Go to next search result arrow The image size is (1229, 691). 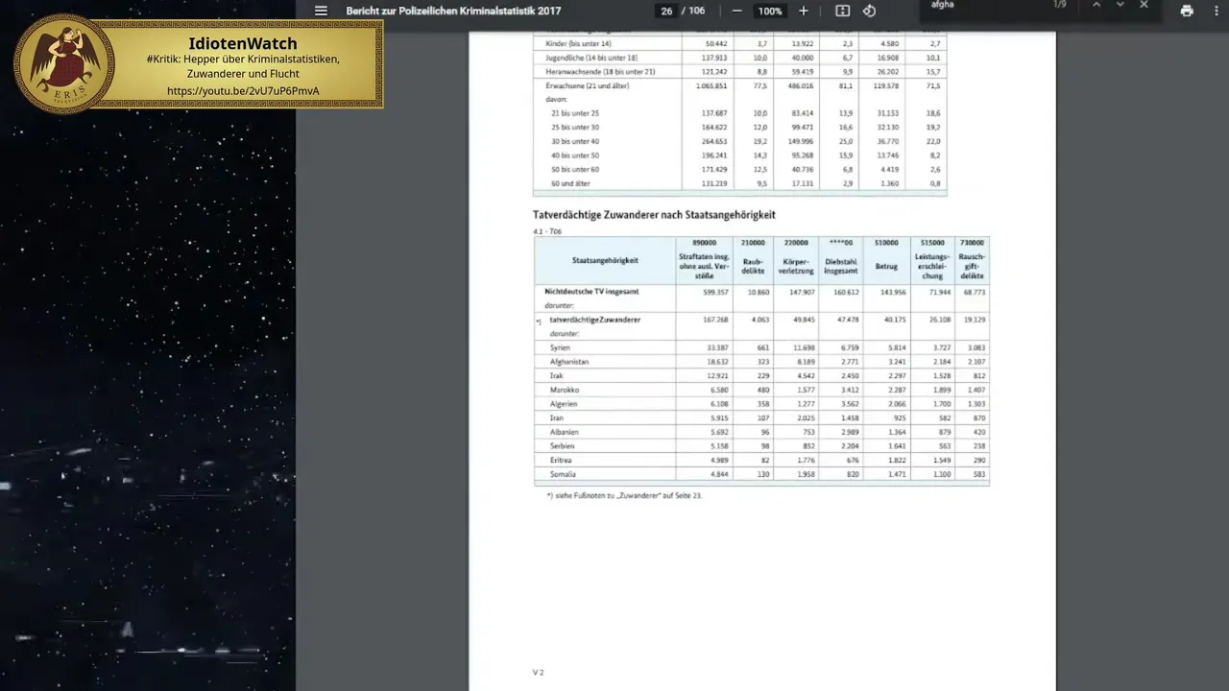[1120, 5]
